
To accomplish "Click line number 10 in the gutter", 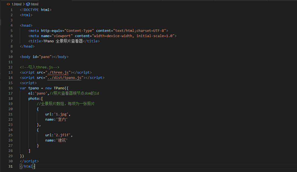I will pyautogui.click(x=11, y=57).
